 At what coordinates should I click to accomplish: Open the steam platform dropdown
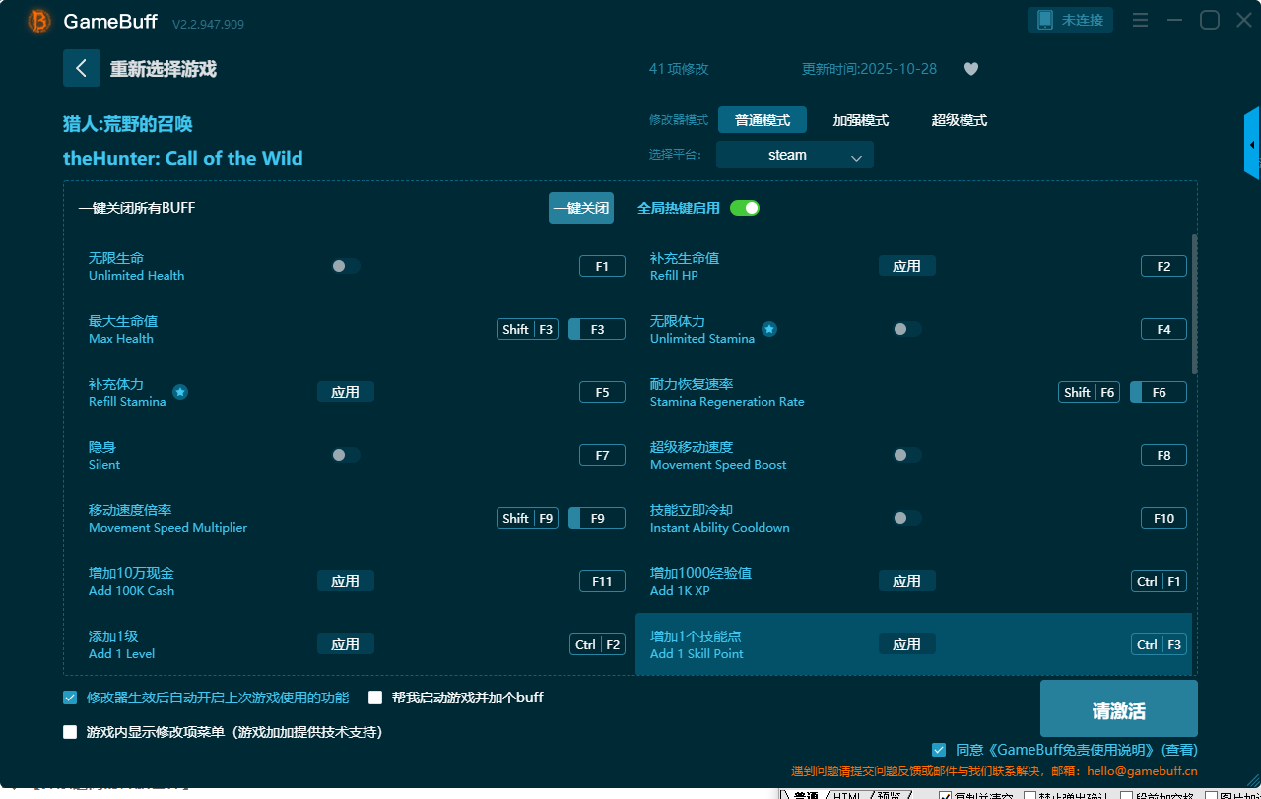coord(794,155)
